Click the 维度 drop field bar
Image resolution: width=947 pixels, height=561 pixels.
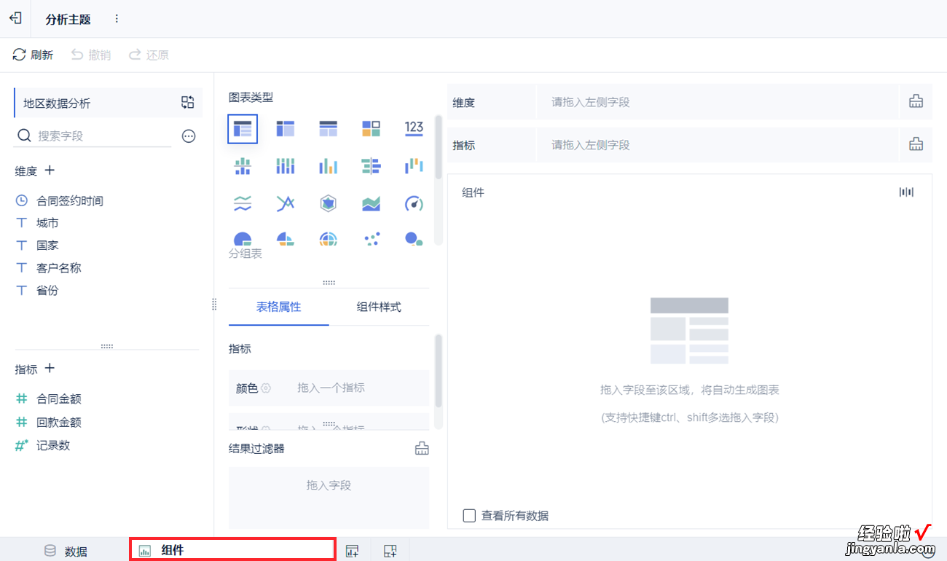click(x=718, y=102)
